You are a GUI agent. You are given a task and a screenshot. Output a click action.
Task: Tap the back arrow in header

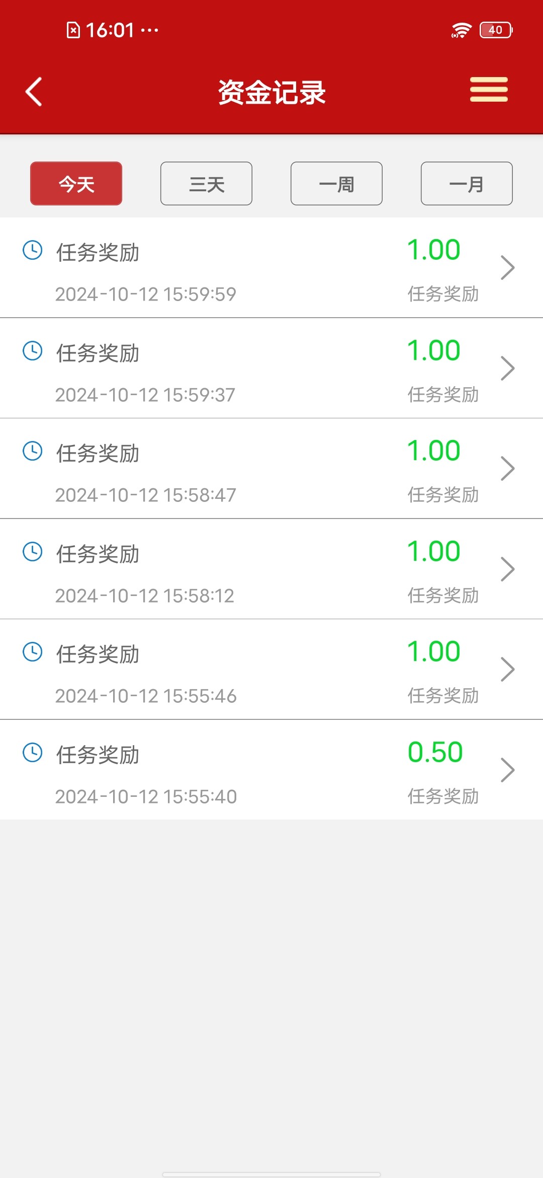click(x=34, y=92)
